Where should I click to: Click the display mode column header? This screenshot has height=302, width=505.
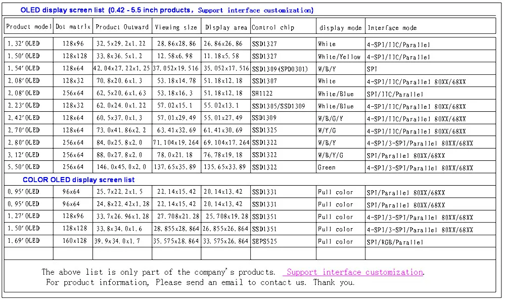point(340,28)
